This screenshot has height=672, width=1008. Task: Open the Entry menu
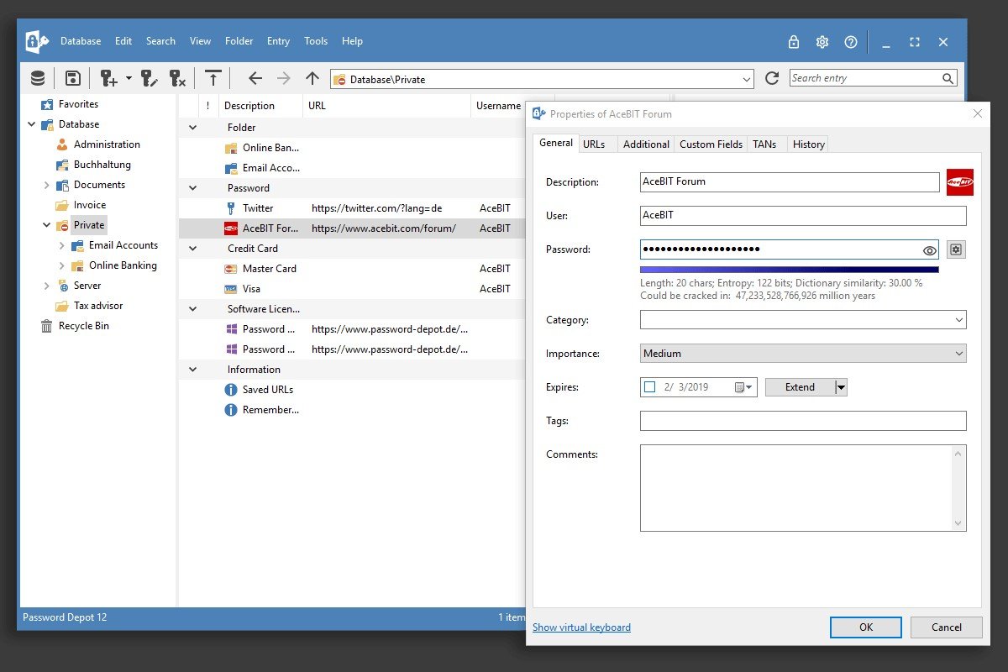tap(278, 41)
